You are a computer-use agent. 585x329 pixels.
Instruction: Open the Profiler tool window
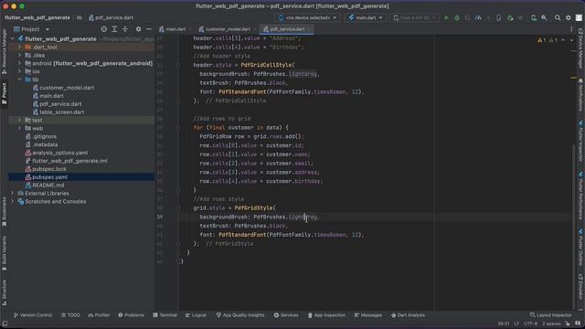(x=99, y=315)
